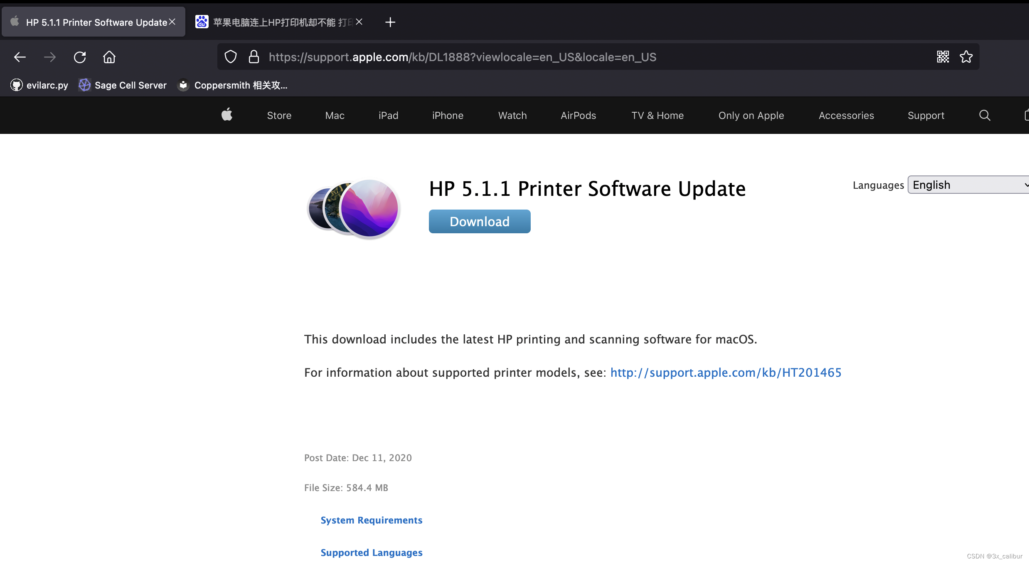
Task: Open the TV & Home menu
Action: click(657, 116)
